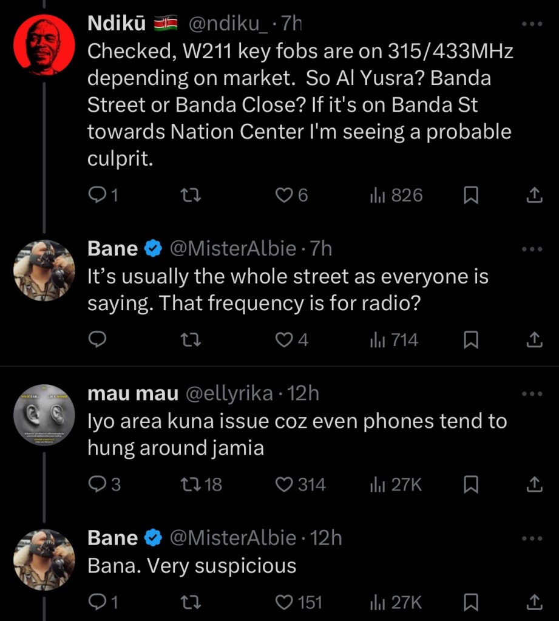Image resolution: width=559 pixels, height=621 pixels.
Task: Open the @MisterAlbie handle on radio tweet
Action: tap(233, 249)
